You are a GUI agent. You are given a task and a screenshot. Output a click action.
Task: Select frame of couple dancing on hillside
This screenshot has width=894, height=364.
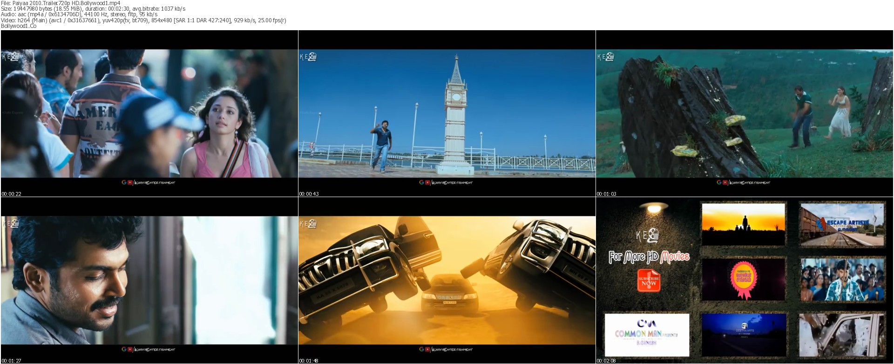(x=745, y=113)
